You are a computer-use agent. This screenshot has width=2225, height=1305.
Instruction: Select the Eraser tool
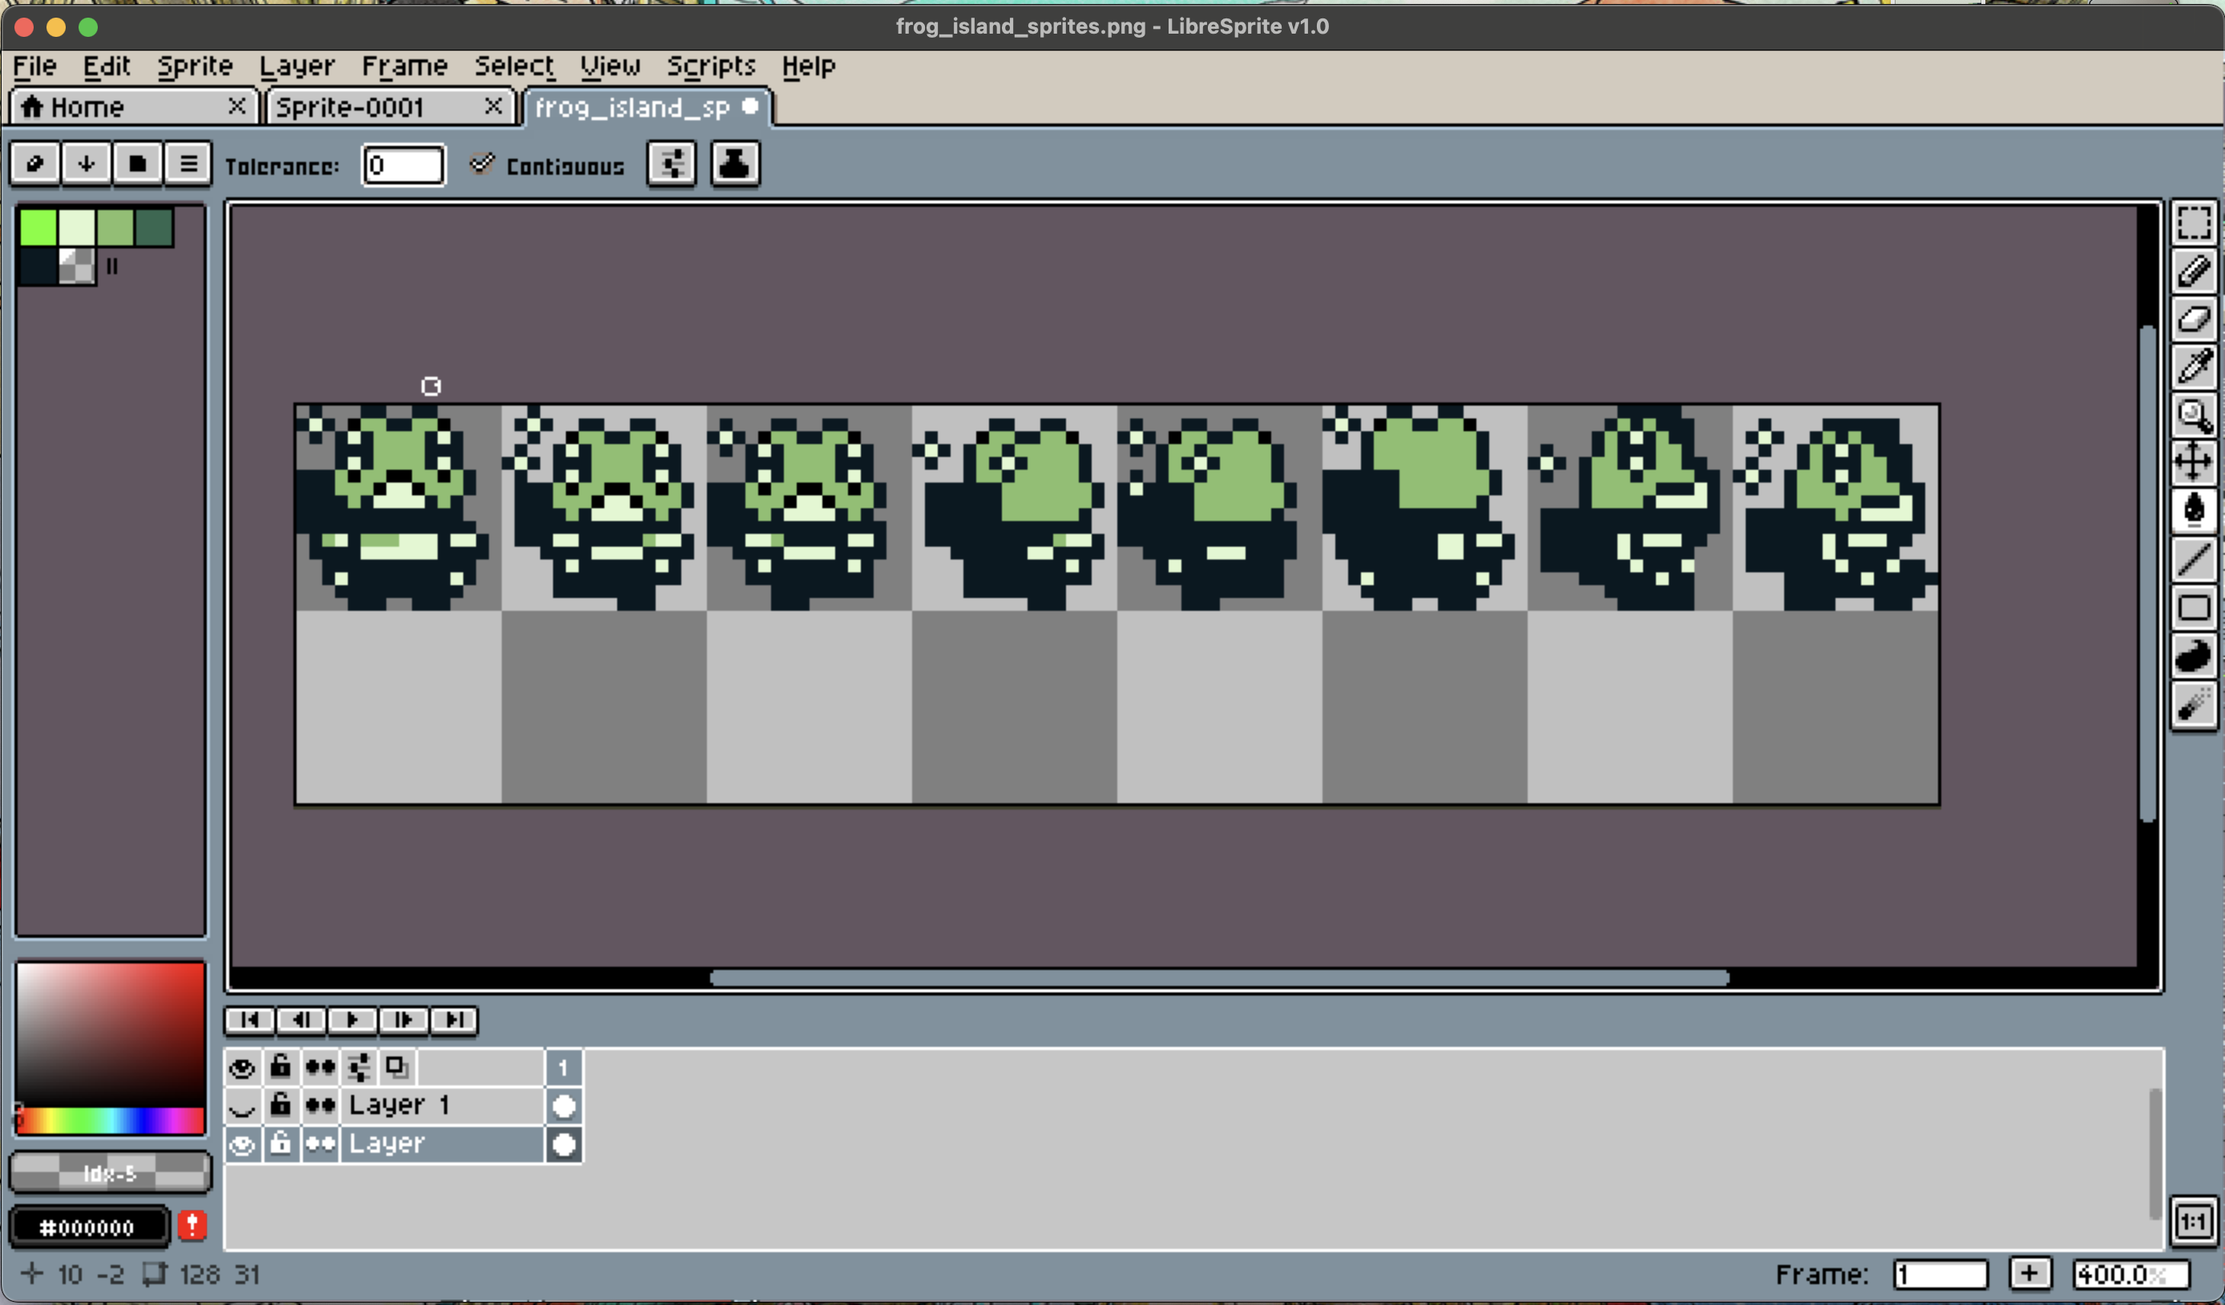coord(2193,319)
